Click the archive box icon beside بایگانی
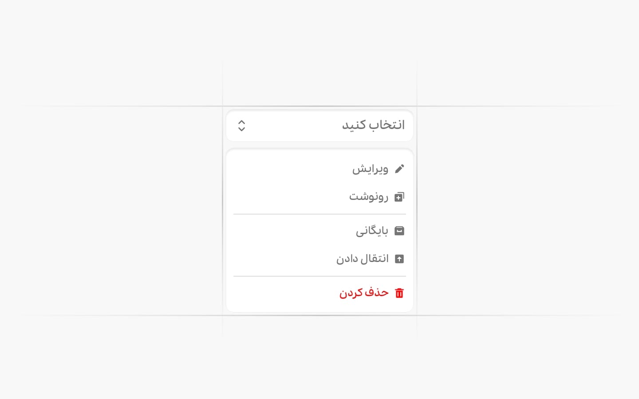Screen dimensions: 639x399 click(399, 231)
